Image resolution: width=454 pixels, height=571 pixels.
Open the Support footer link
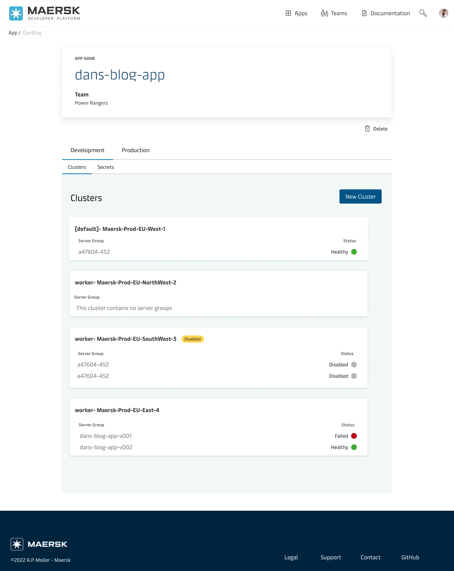pyautogui.click(x=331, y=557)
